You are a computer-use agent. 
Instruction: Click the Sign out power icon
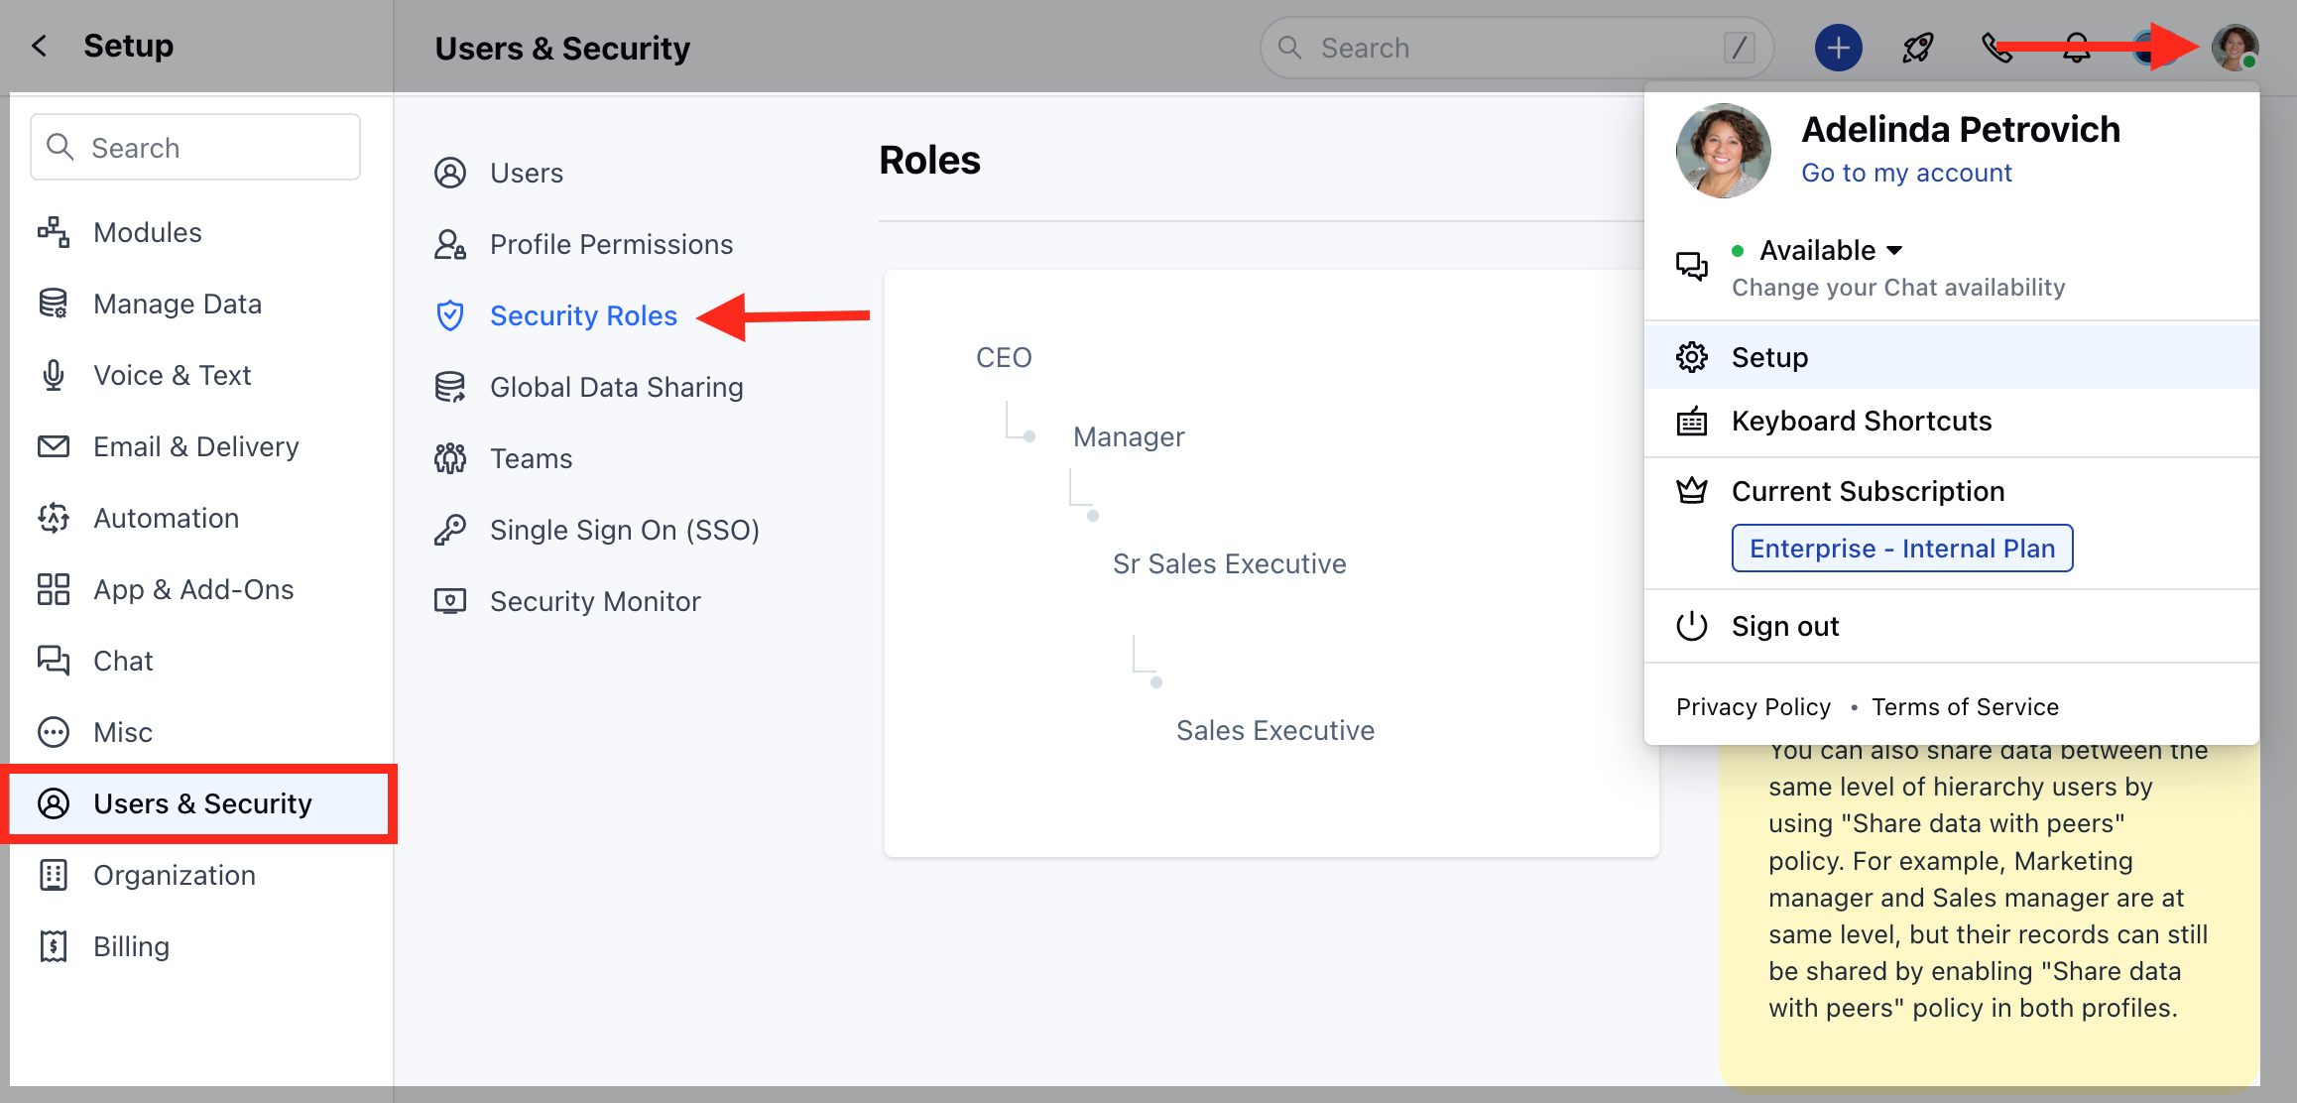[x=1691, y=626]
